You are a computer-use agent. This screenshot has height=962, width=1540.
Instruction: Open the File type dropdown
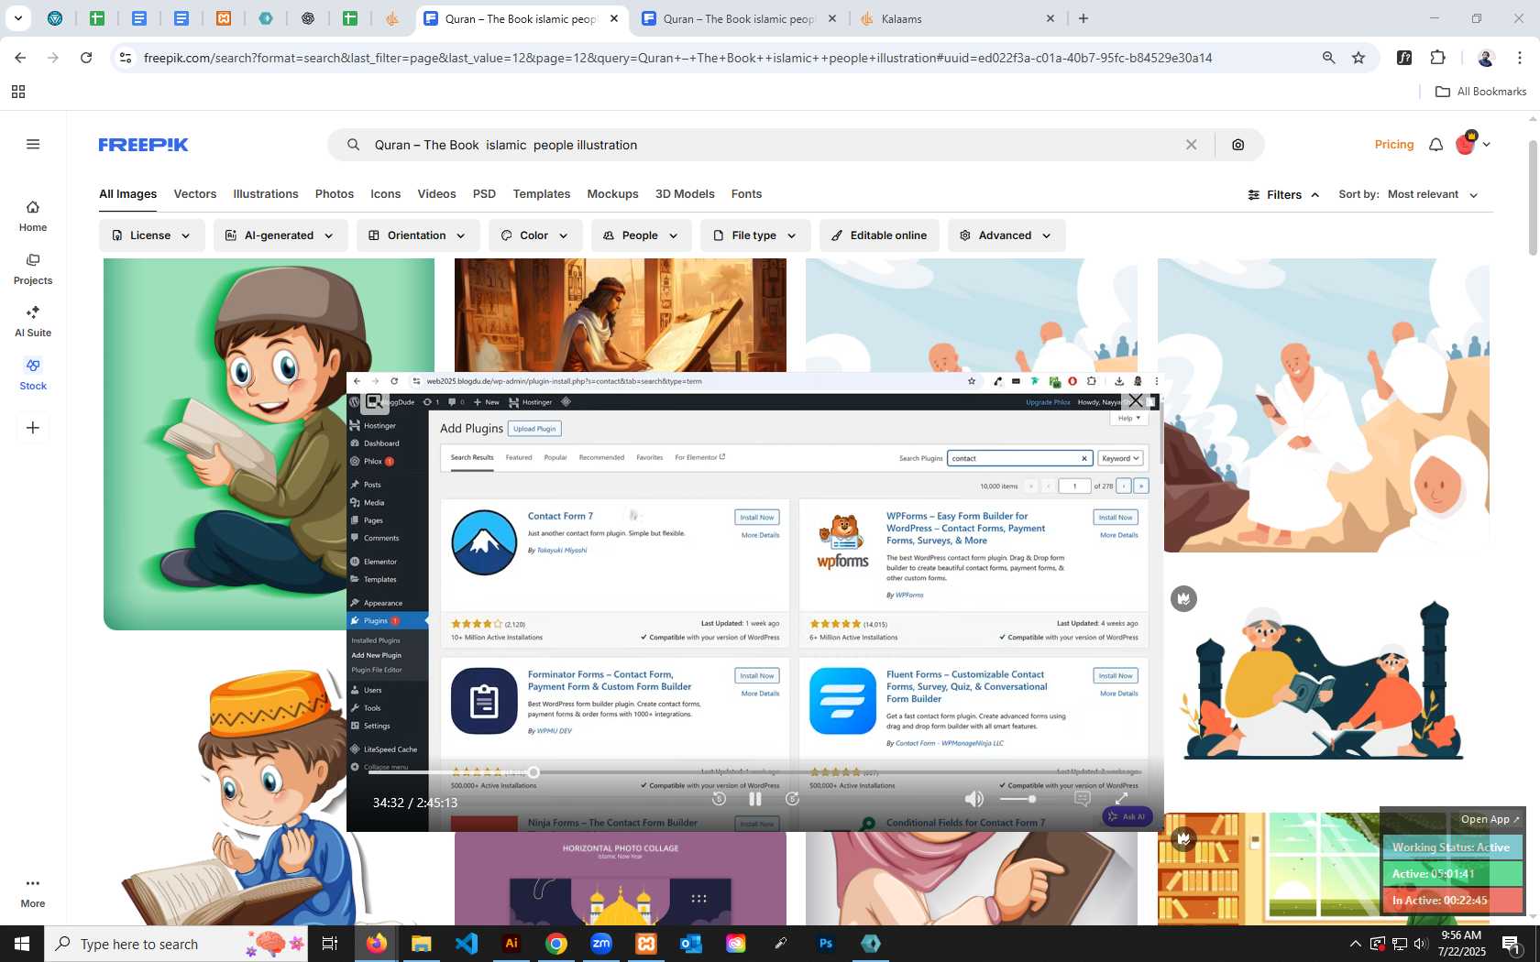coord(755,235)
